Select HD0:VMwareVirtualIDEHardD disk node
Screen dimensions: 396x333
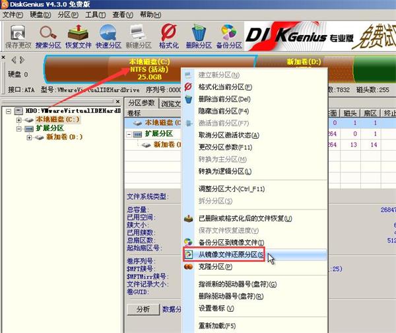(x=73, y=111)
